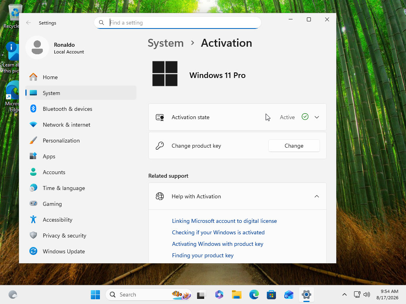Launch Microsoft Edge from the taskbar
The width and height of the screenshot is (406, 304).
pos(254,294)
